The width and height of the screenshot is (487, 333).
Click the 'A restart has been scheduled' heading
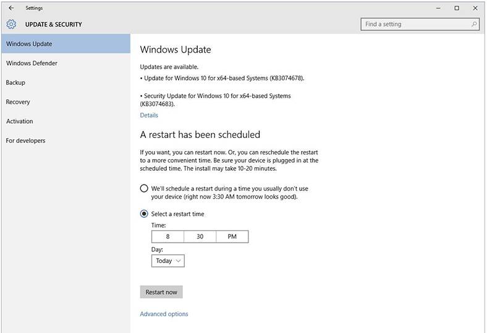(200, 135)
